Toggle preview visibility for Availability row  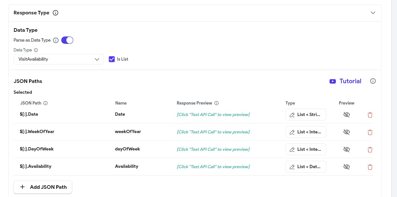347,167
